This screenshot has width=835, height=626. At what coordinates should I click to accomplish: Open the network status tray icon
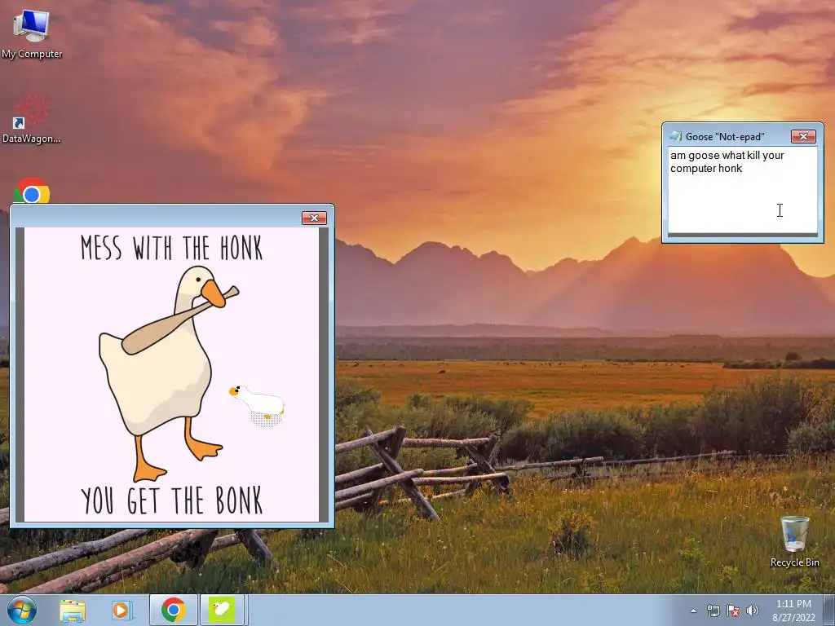point(713,611)
